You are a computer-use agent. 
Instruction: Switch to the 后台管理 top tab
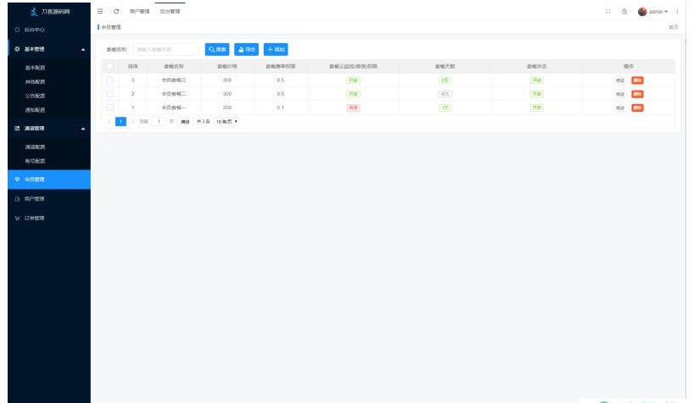[170, 11]
